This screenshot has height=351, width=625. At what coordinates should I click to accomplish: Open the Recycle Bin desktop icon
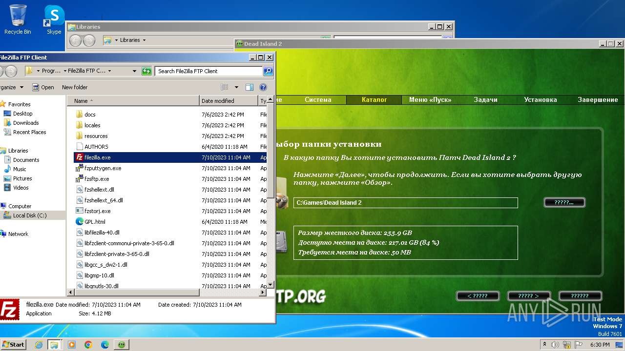pyautogui.click(x=18, y=19)
